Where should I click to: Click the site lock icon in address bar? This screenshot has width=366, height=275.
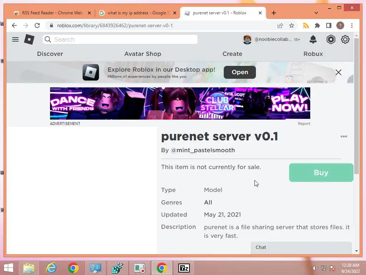51,25
